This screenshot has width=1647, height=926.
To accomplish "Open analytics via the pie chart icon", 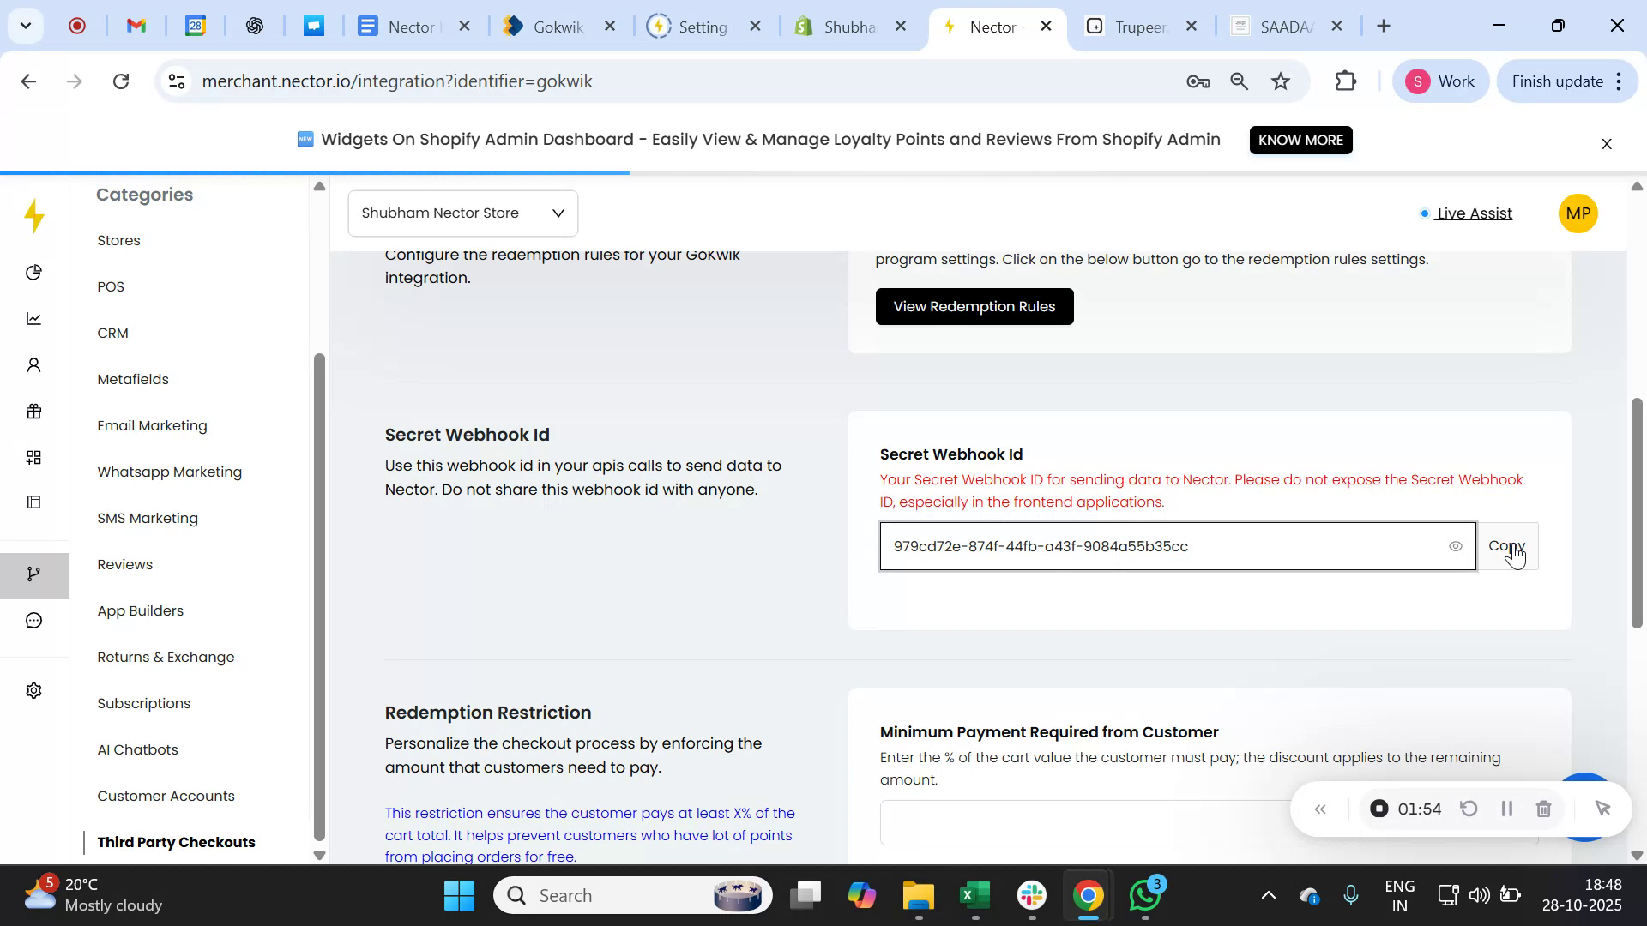I will [x=34, y=272].
